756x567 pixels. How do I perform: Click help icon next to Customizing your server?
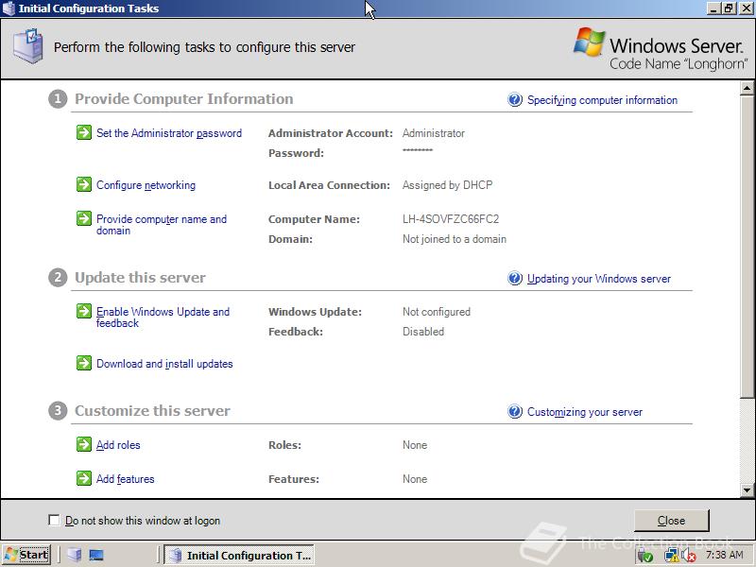(515, 411)
